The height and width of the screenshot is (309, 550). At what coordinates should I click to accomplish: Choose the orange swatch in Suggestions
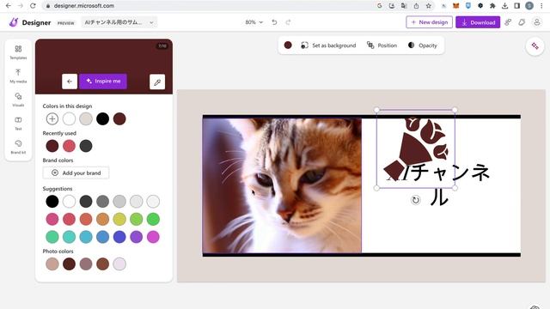coord(103,219)
